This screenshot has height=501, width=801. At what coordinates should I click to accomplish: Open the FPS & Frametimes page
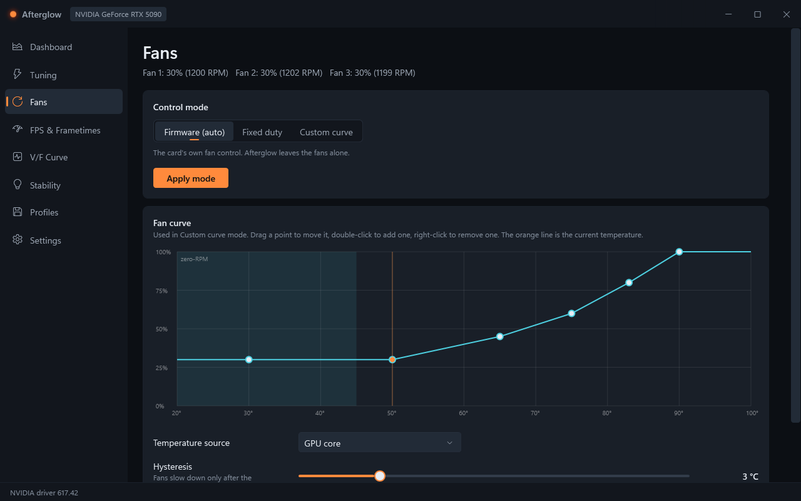64,130
